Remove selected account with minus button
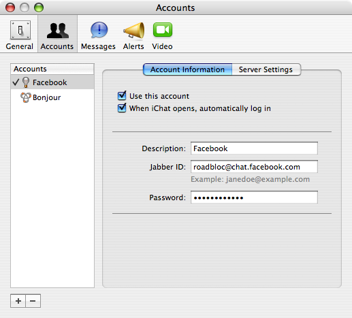Image resolution: width=352 pixels, height=318 pixels. click(33, 301)
